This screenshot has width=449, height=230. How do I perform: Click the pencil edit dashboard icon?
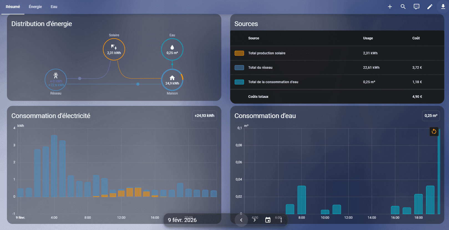[x=430, y=7]
